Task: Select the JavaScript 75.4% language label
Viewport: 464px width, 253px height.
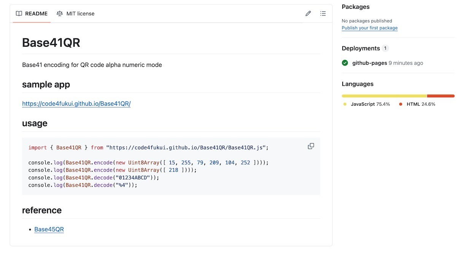Action: 370,104
